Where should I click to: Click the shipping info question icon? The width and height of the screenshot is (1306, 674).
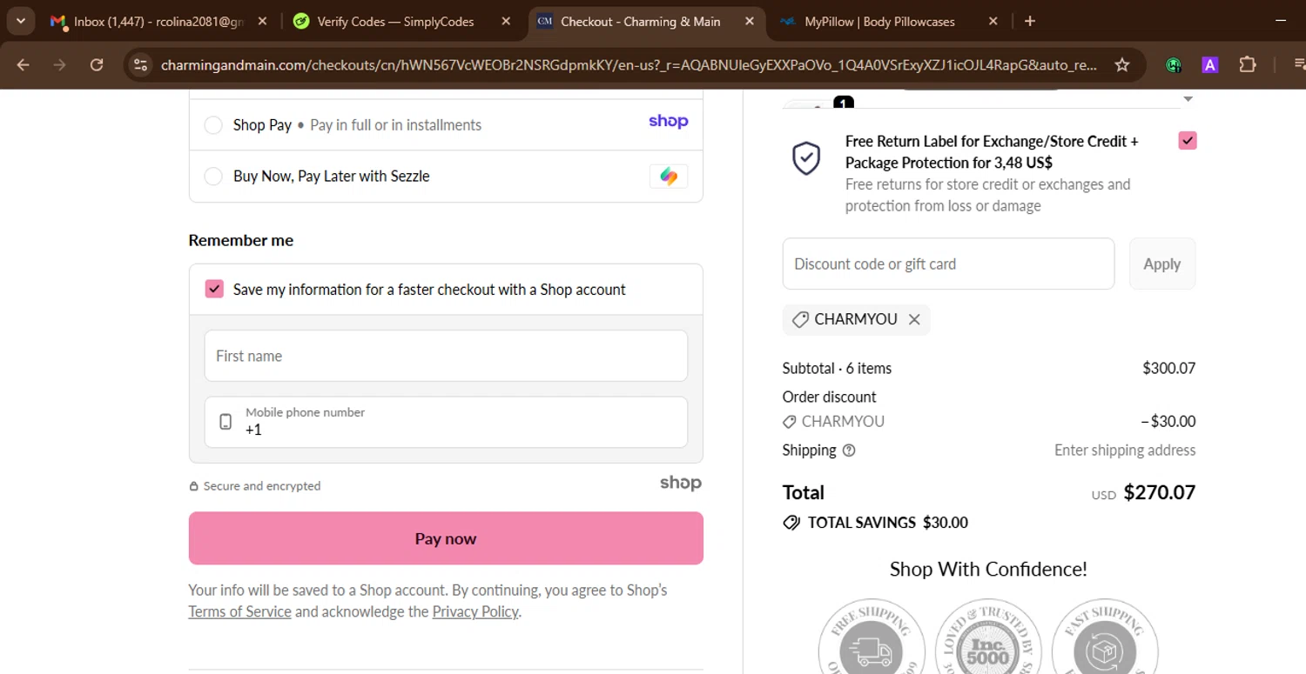[849, 450]
